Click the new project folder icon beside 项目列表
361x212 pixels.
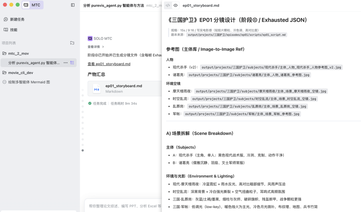[x=72, y=43]
